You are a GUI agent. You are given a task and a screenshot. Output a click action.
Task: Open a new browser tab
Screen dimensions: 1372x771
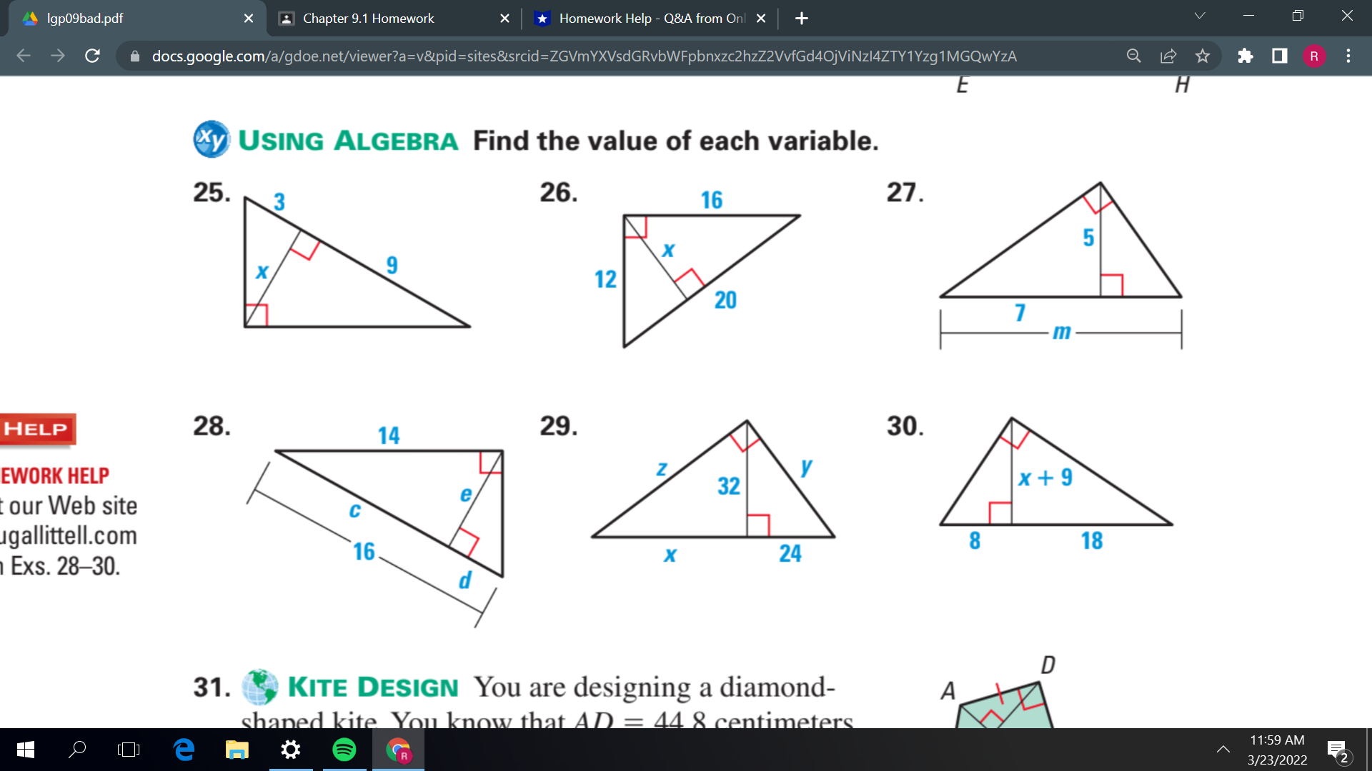pyautogui.click(x=801, y=18)
